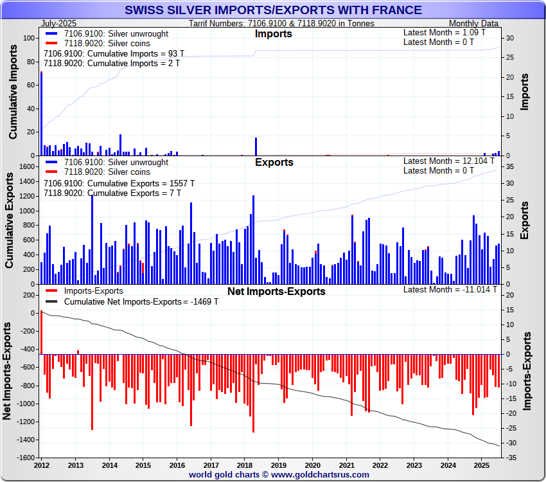Viewport: 546px width, 482px height.
Task: Click the '30' tick on right Imports axis
Action: pyautogui.click(x=509, y=38)
